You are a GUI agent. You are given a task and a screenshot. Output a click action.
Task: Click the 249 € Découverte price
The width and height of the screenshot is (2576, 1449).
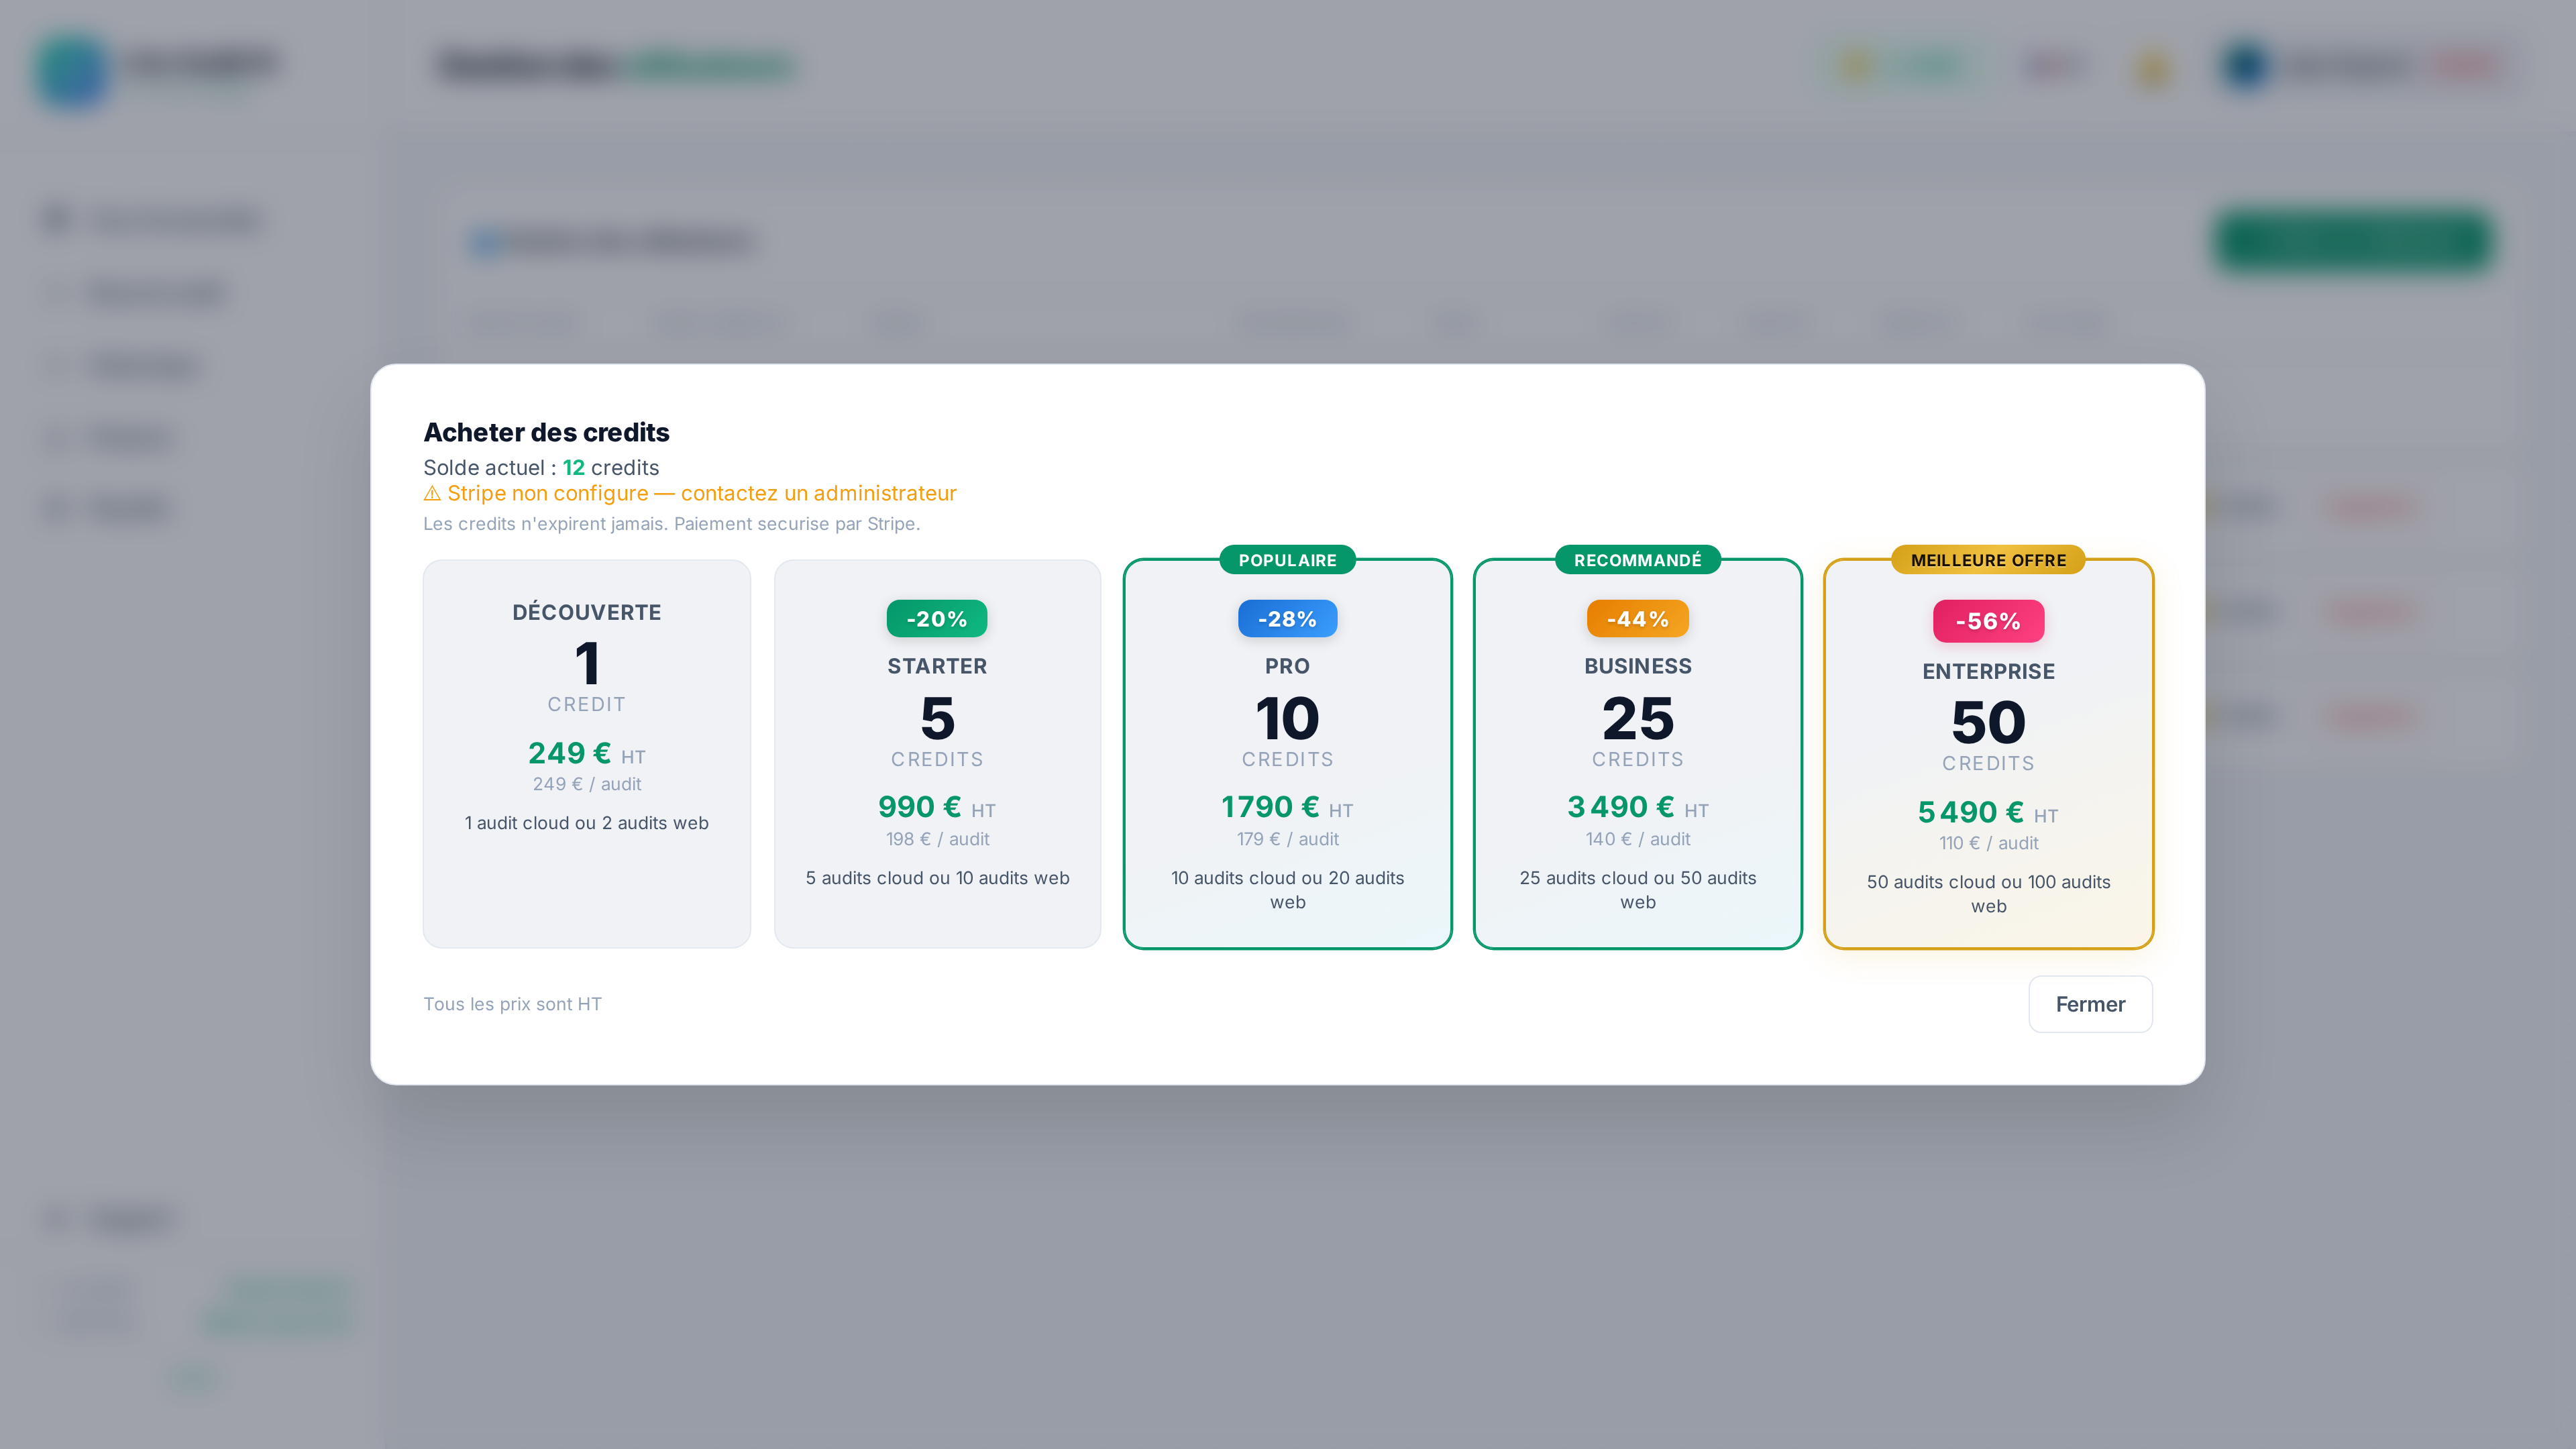click(x=570, y=753)
